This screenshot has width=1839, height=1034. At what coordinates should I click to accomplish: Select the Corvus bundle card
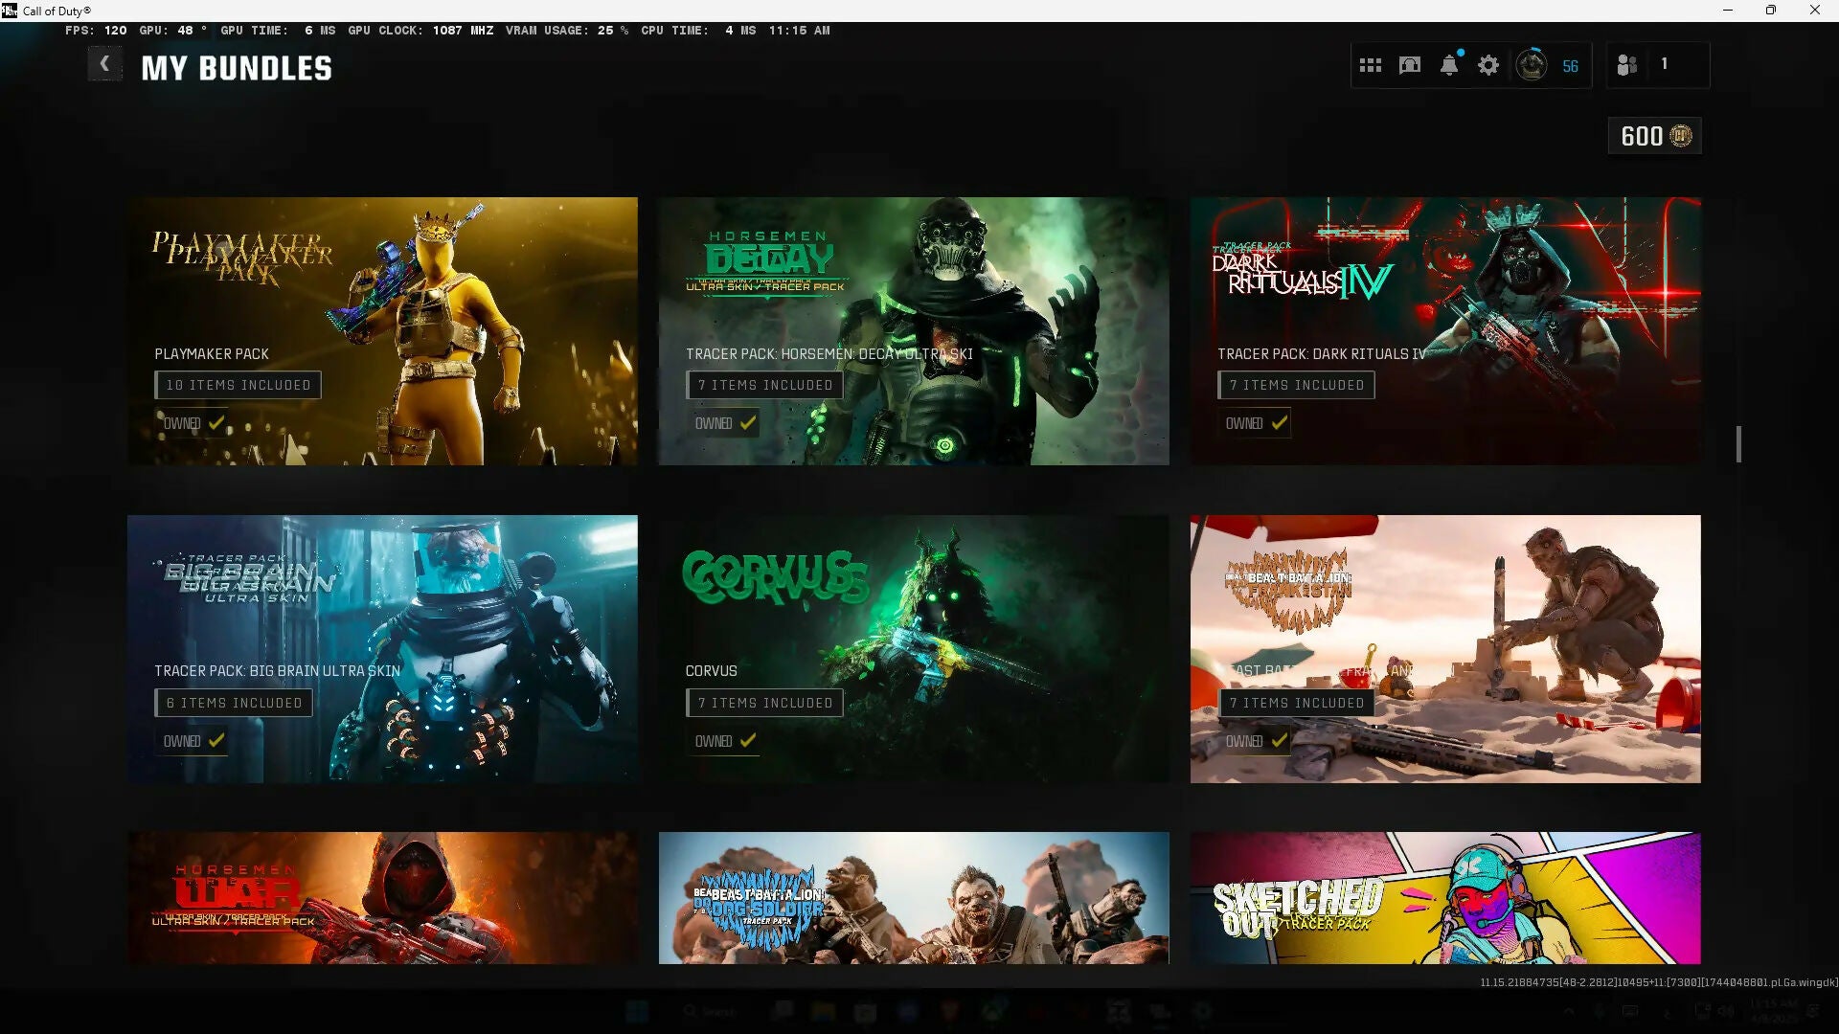pyautogui.click(x=914, y=649)
